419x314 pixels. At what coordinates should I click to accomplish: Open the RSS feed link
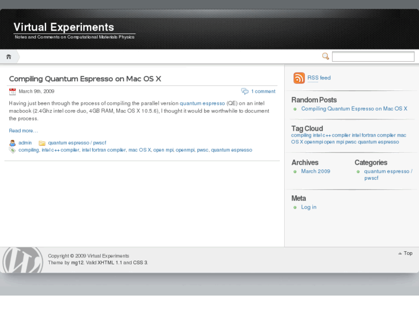[319, 78]
